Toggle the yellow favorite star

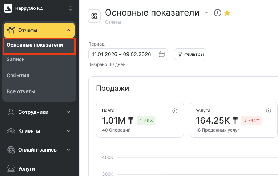coord(227,13)
